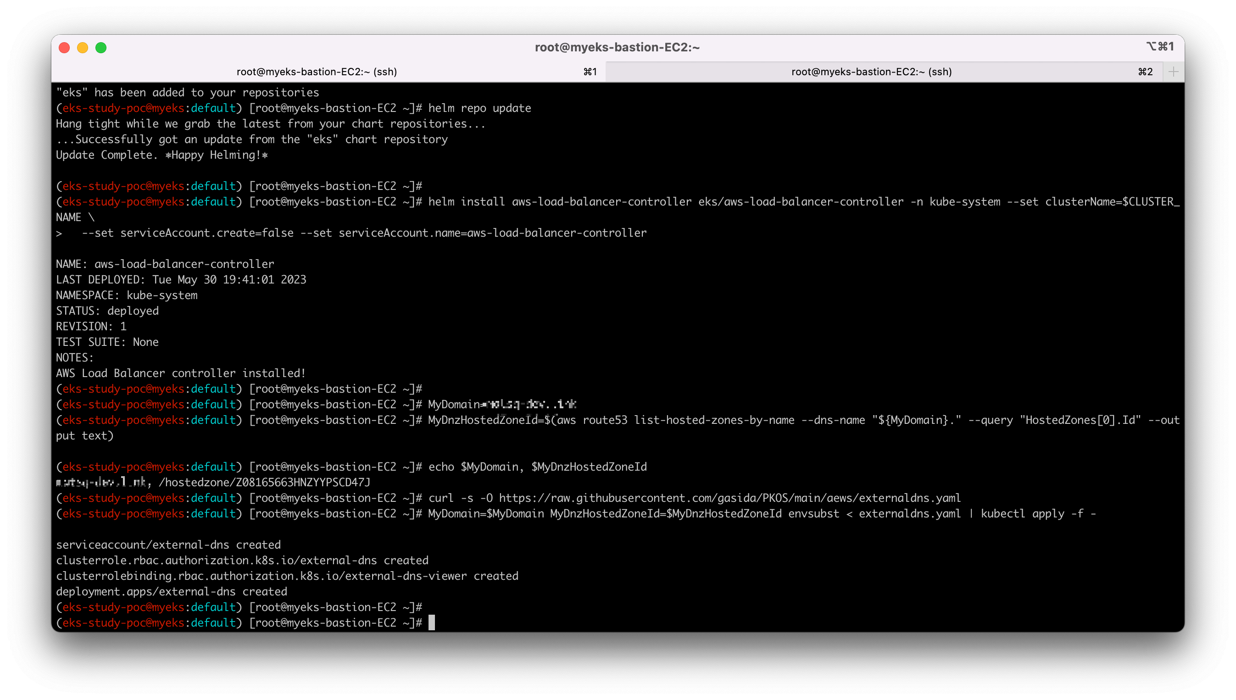Click the 'STATUS: deployed' output line

point(107,311)
